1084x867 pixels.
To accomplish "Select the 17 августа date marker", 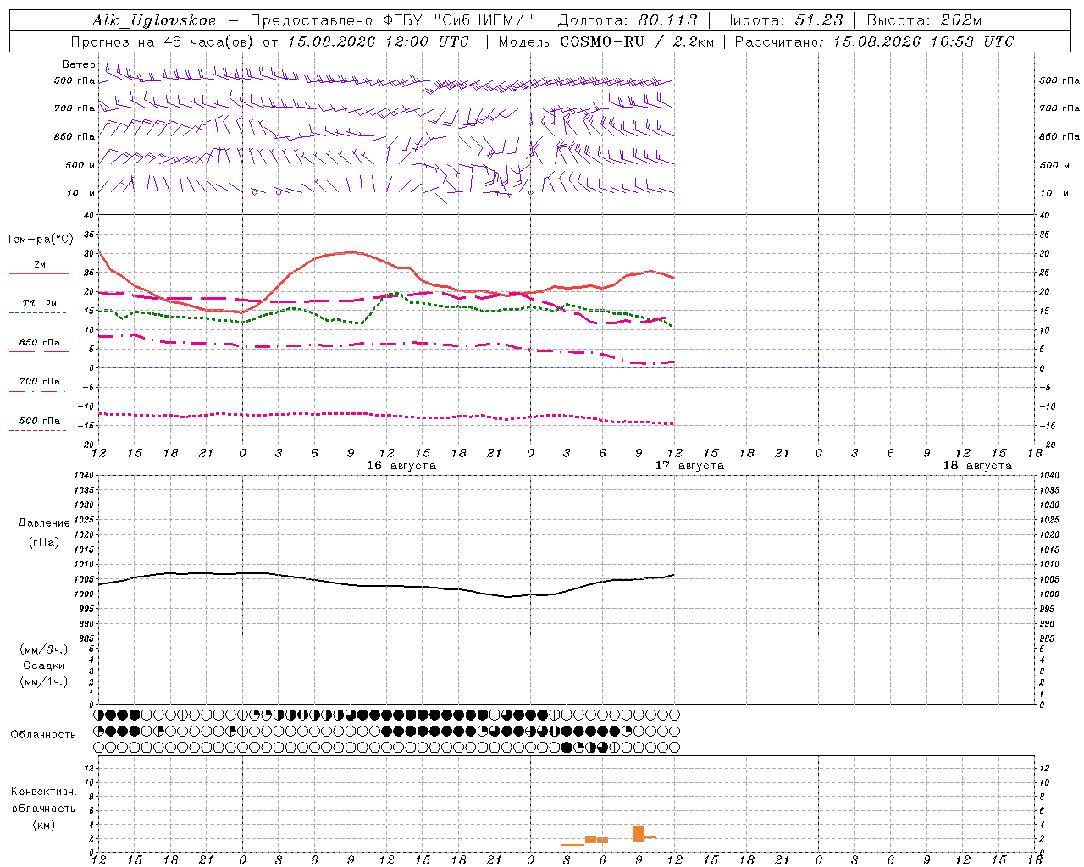I will pos(689,466).
